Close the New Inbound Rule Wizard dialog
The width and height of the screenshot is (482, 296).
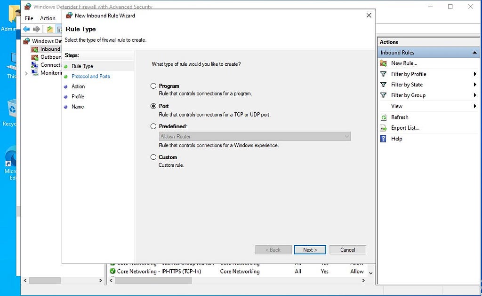tap(369, 16)
